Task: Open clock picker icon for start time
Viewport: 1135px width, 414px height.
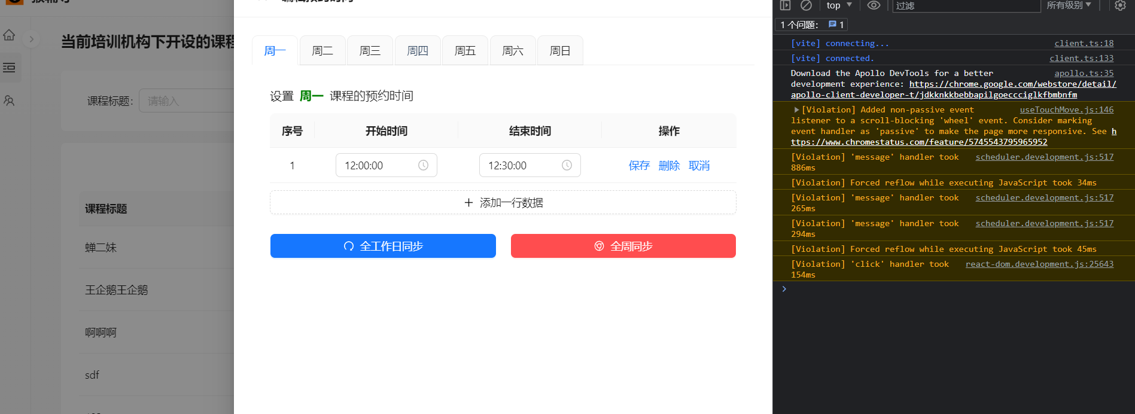Action: (x=423, y=165)
